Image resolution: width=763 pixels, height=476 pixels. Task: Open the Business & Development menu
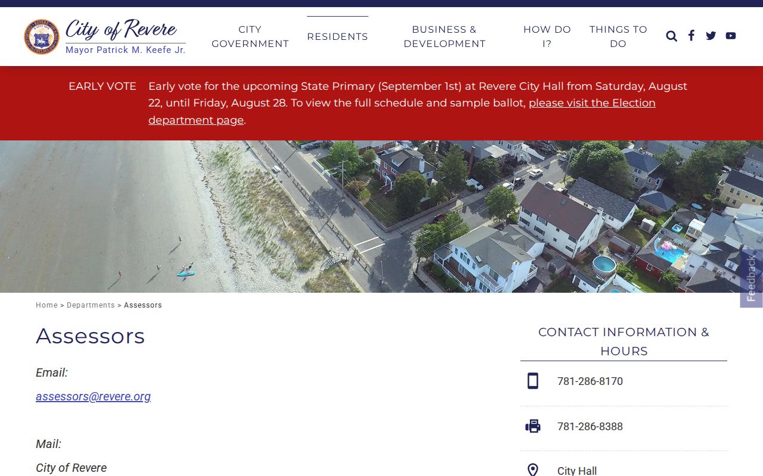tap(445, 36)
